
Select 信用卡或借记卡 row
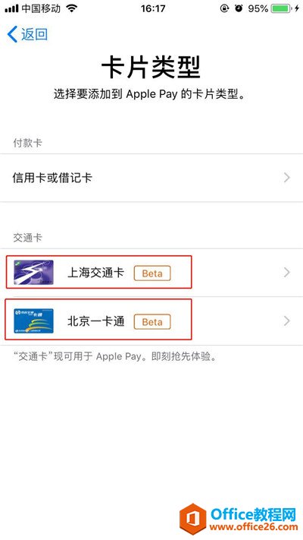coord(151,178)
